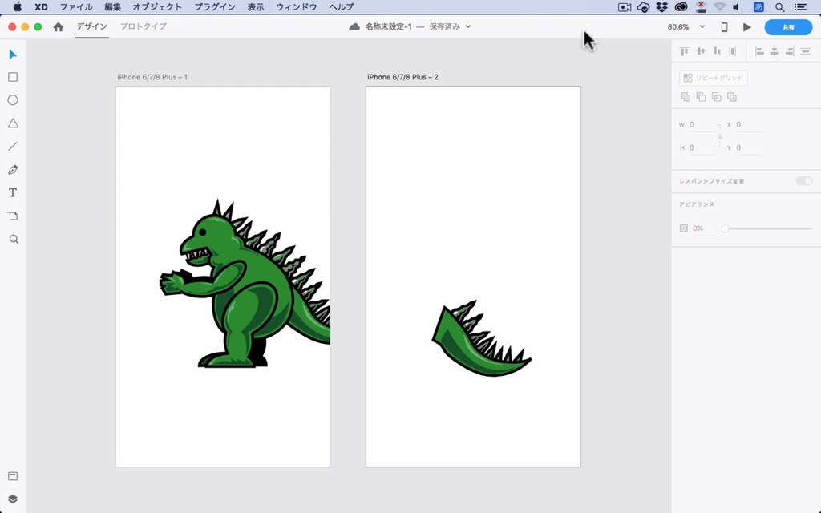Screen dimensions: 821x513
Task: Distribute vertically icon
Action: click(x=733, y=50)
